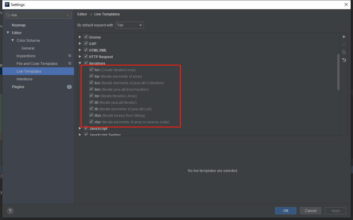Toggle the JavaScript group checkbox
This screenshot has height=220, width=353.
(x=86, y=128)
